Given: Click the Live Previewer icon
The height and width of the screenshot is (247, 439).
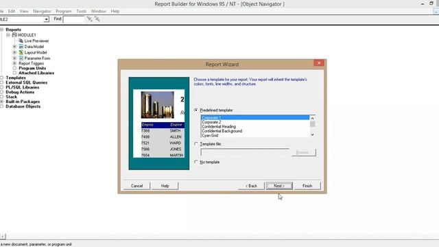Looking at the screenshot, I should (x=21, y=41).
